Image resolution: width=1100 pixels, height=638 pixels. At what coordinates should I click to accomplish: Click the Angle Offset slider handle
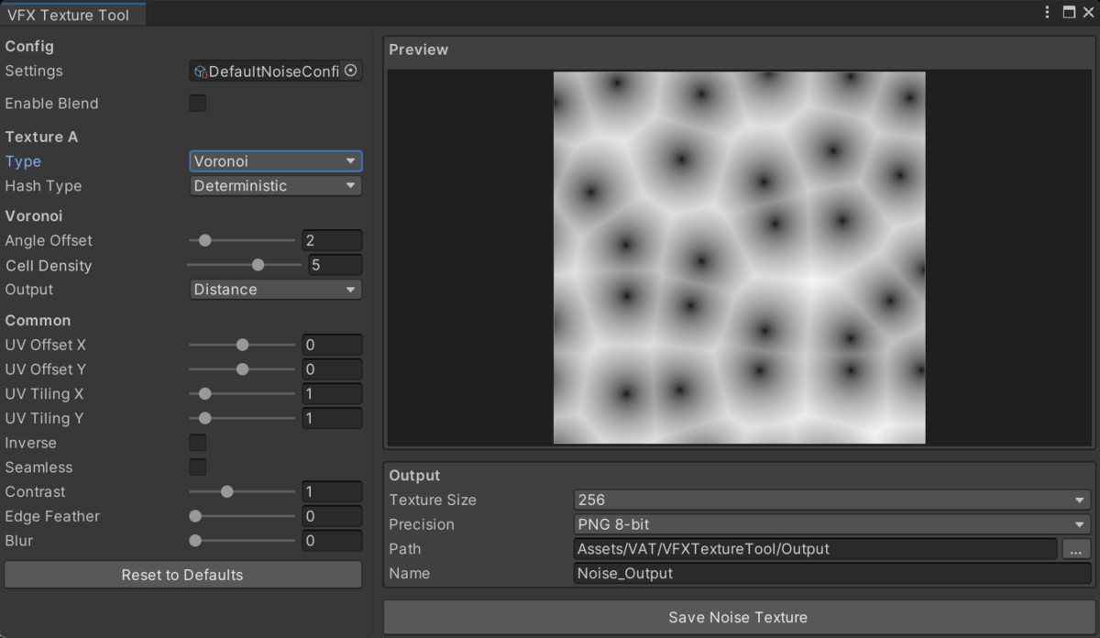[205, 240]
